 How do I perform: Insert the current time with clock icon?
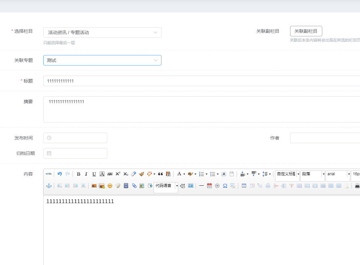(217, 186)
